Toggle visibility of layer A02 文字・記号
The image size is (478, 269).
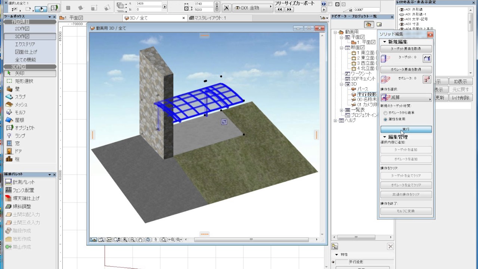(401, 19)
